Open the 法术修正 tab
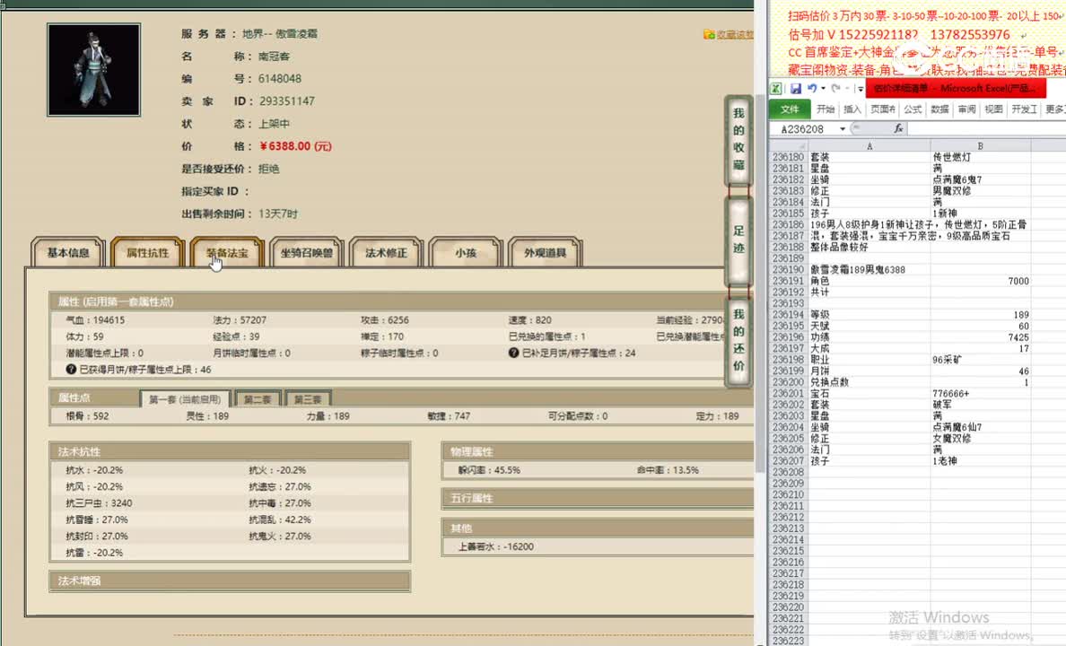Screen dimensions: 1066x646 tap(386, 252)
